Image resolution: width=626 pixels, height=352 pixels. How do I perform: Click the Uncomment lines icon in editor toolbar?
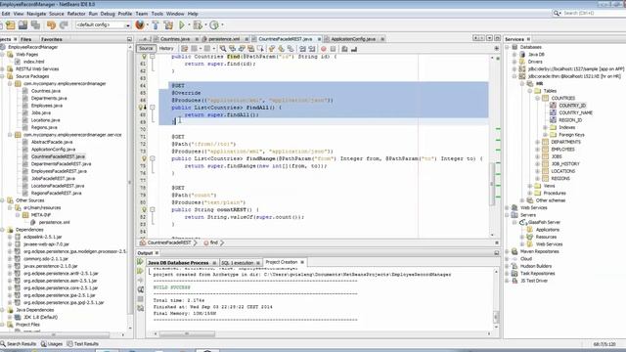pyautogui.click(x=354, y=49)
